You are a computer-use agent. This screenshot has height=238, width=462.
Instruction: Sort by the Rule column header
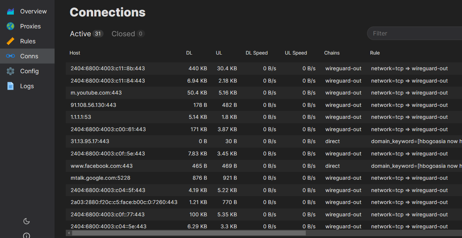[x=375, y=53]
